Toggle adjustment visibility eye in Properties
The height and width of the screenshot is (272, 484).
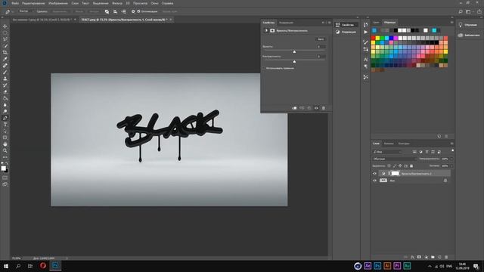tap(316, 108)
